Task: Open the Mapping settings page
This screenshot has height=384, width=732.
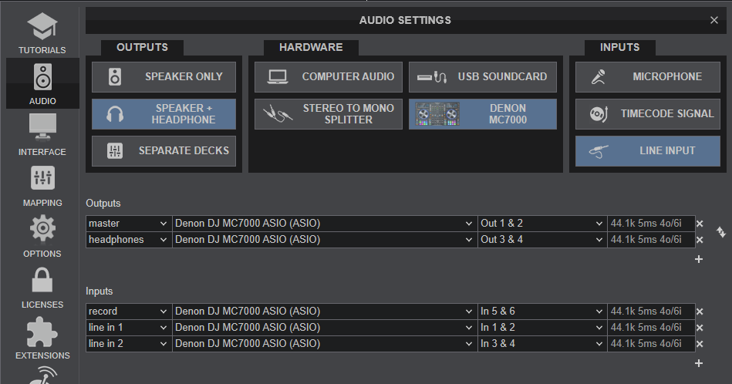Action: pyautogui.click(x=42, y=185)
